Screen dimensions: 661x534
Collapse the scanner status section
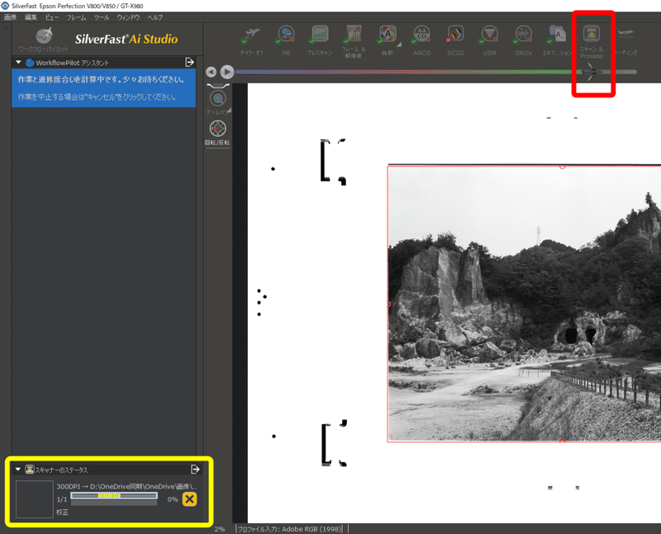click(x=18, y=469)
